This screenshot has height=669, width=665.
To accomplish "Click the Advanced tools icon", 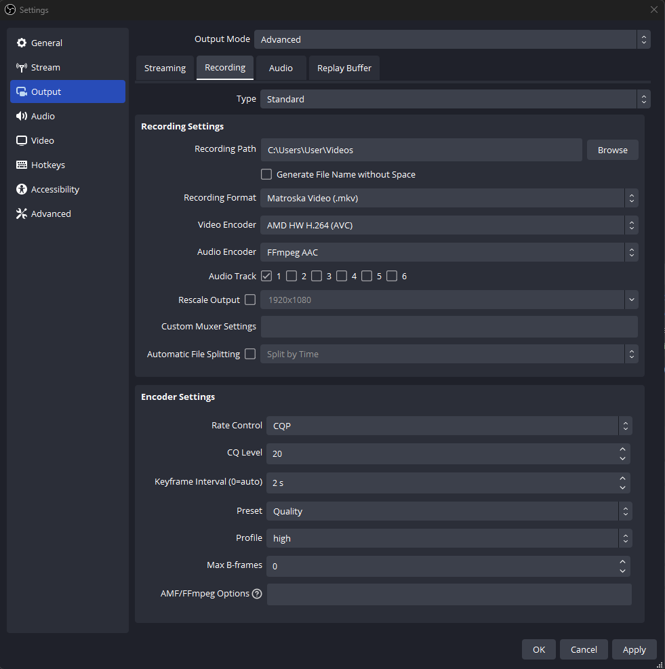I will point(22,214).
